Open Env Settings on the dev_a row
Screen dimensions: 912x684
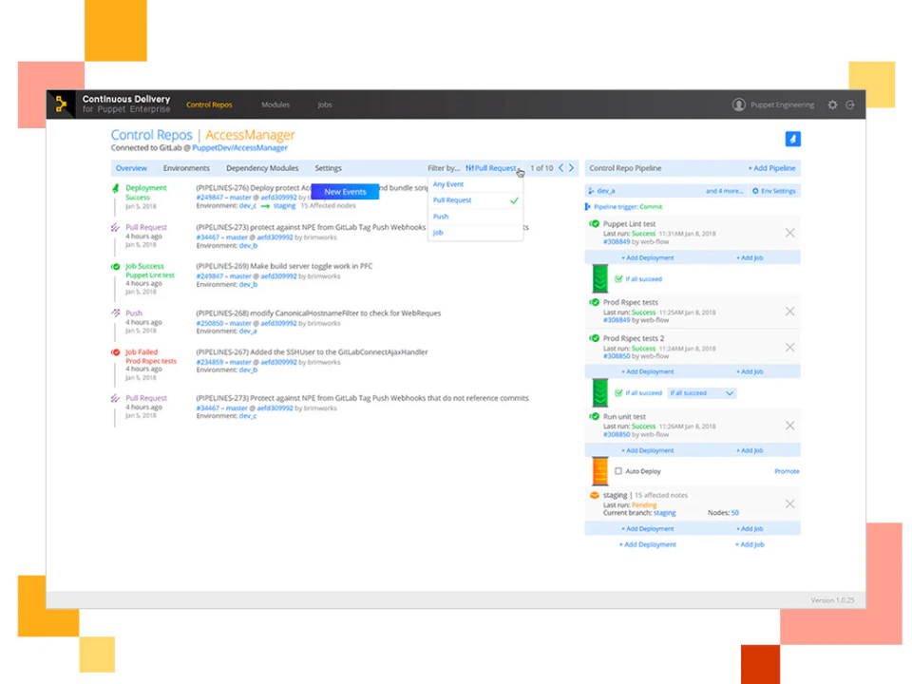coord(775,190)
